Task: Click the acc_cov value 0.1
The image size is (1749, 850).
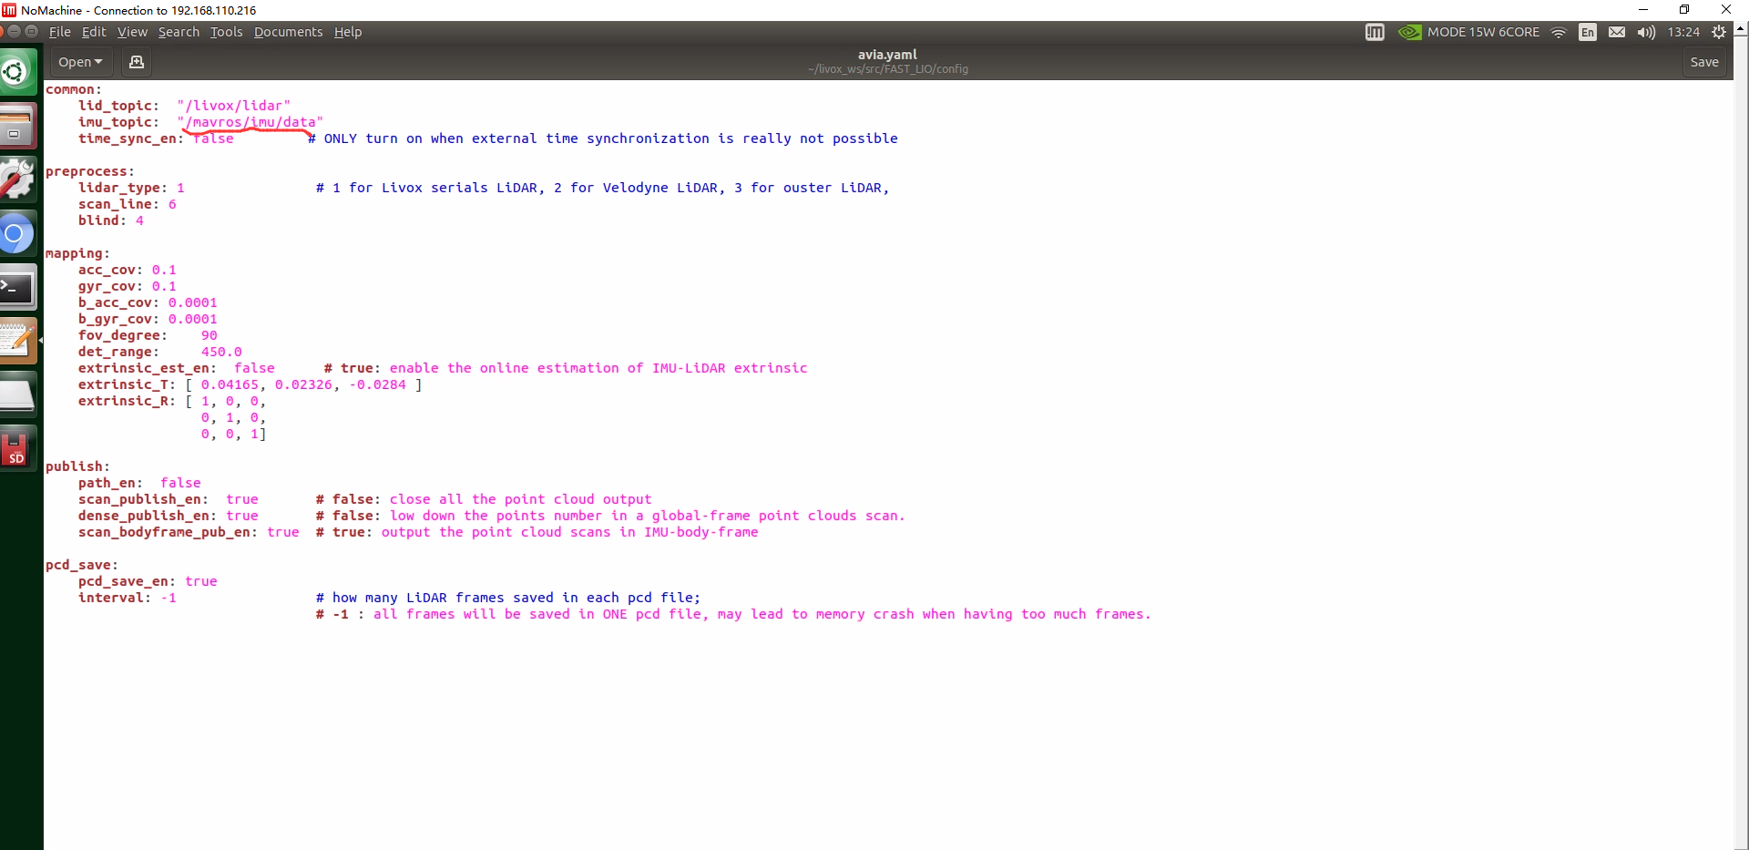Action: click(164, 270)
